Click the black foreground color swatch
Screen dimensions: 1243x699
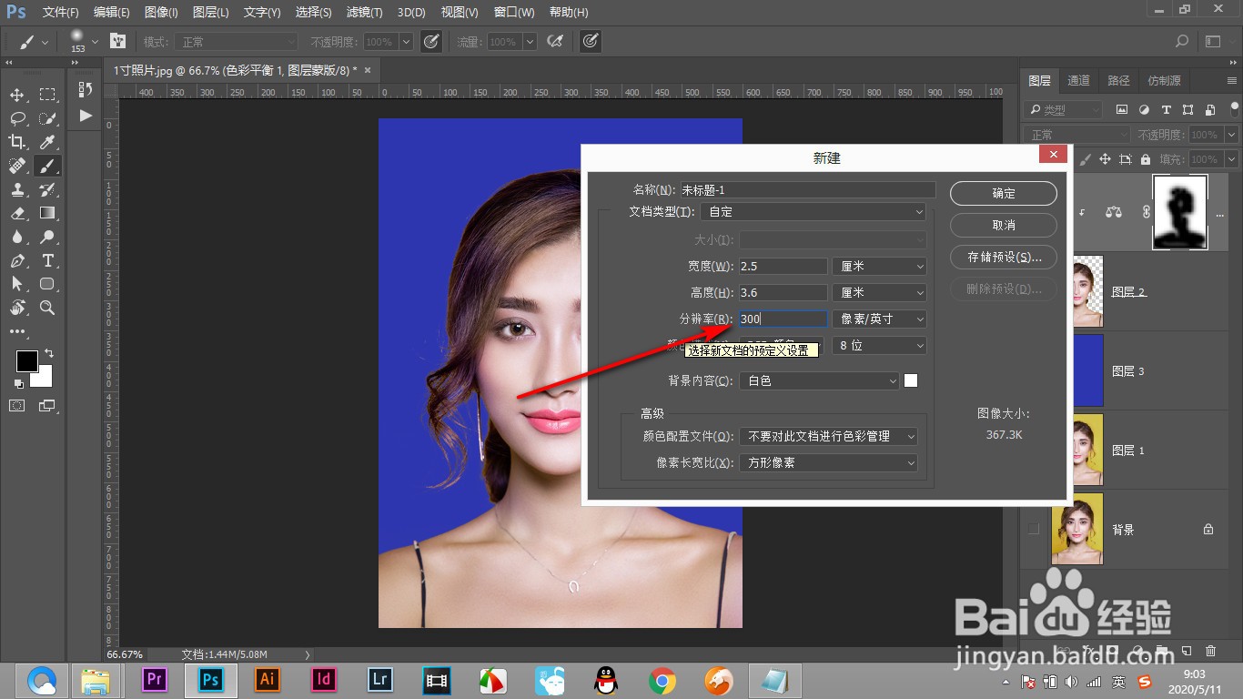tap(26, 361)
